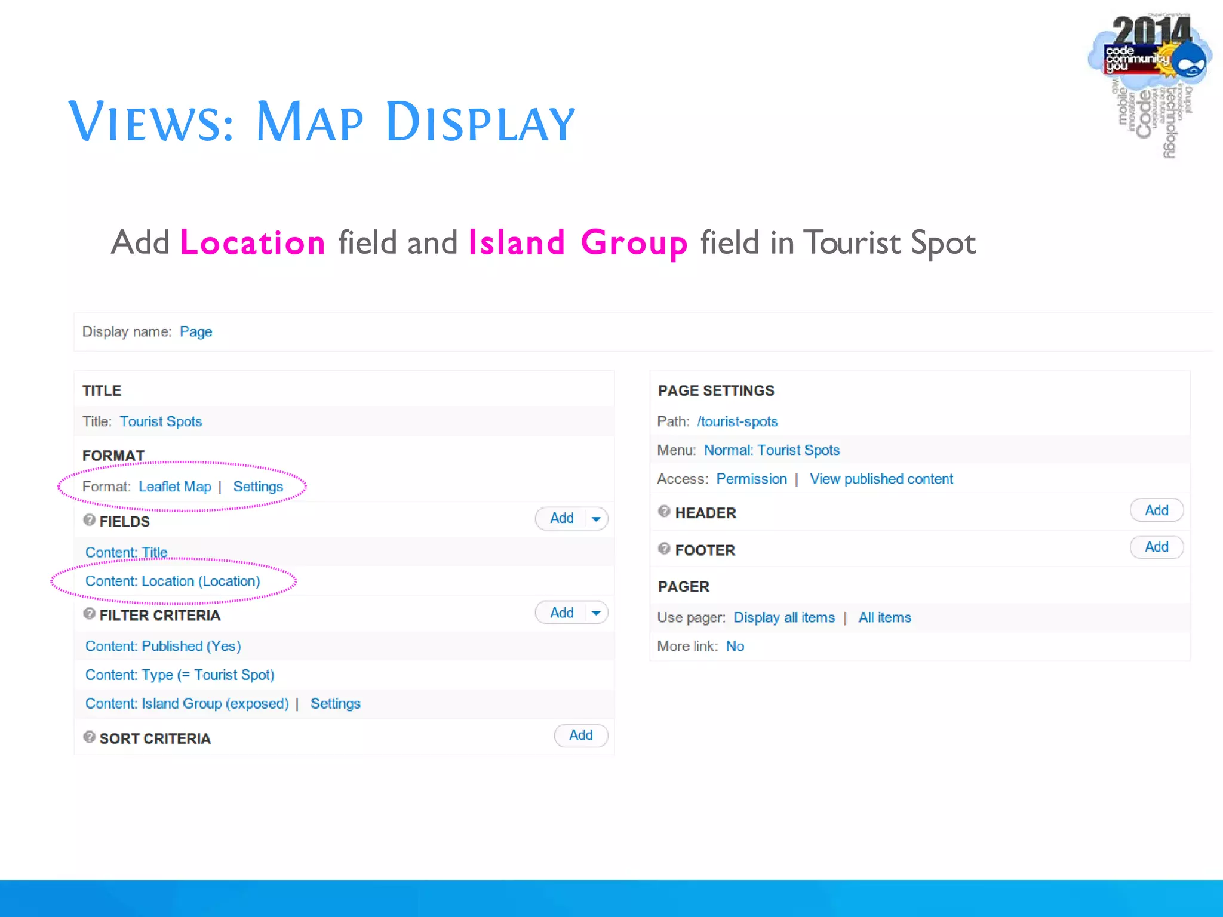
Task: Click the pink Location word in the slide text
Action: (253, 242)
